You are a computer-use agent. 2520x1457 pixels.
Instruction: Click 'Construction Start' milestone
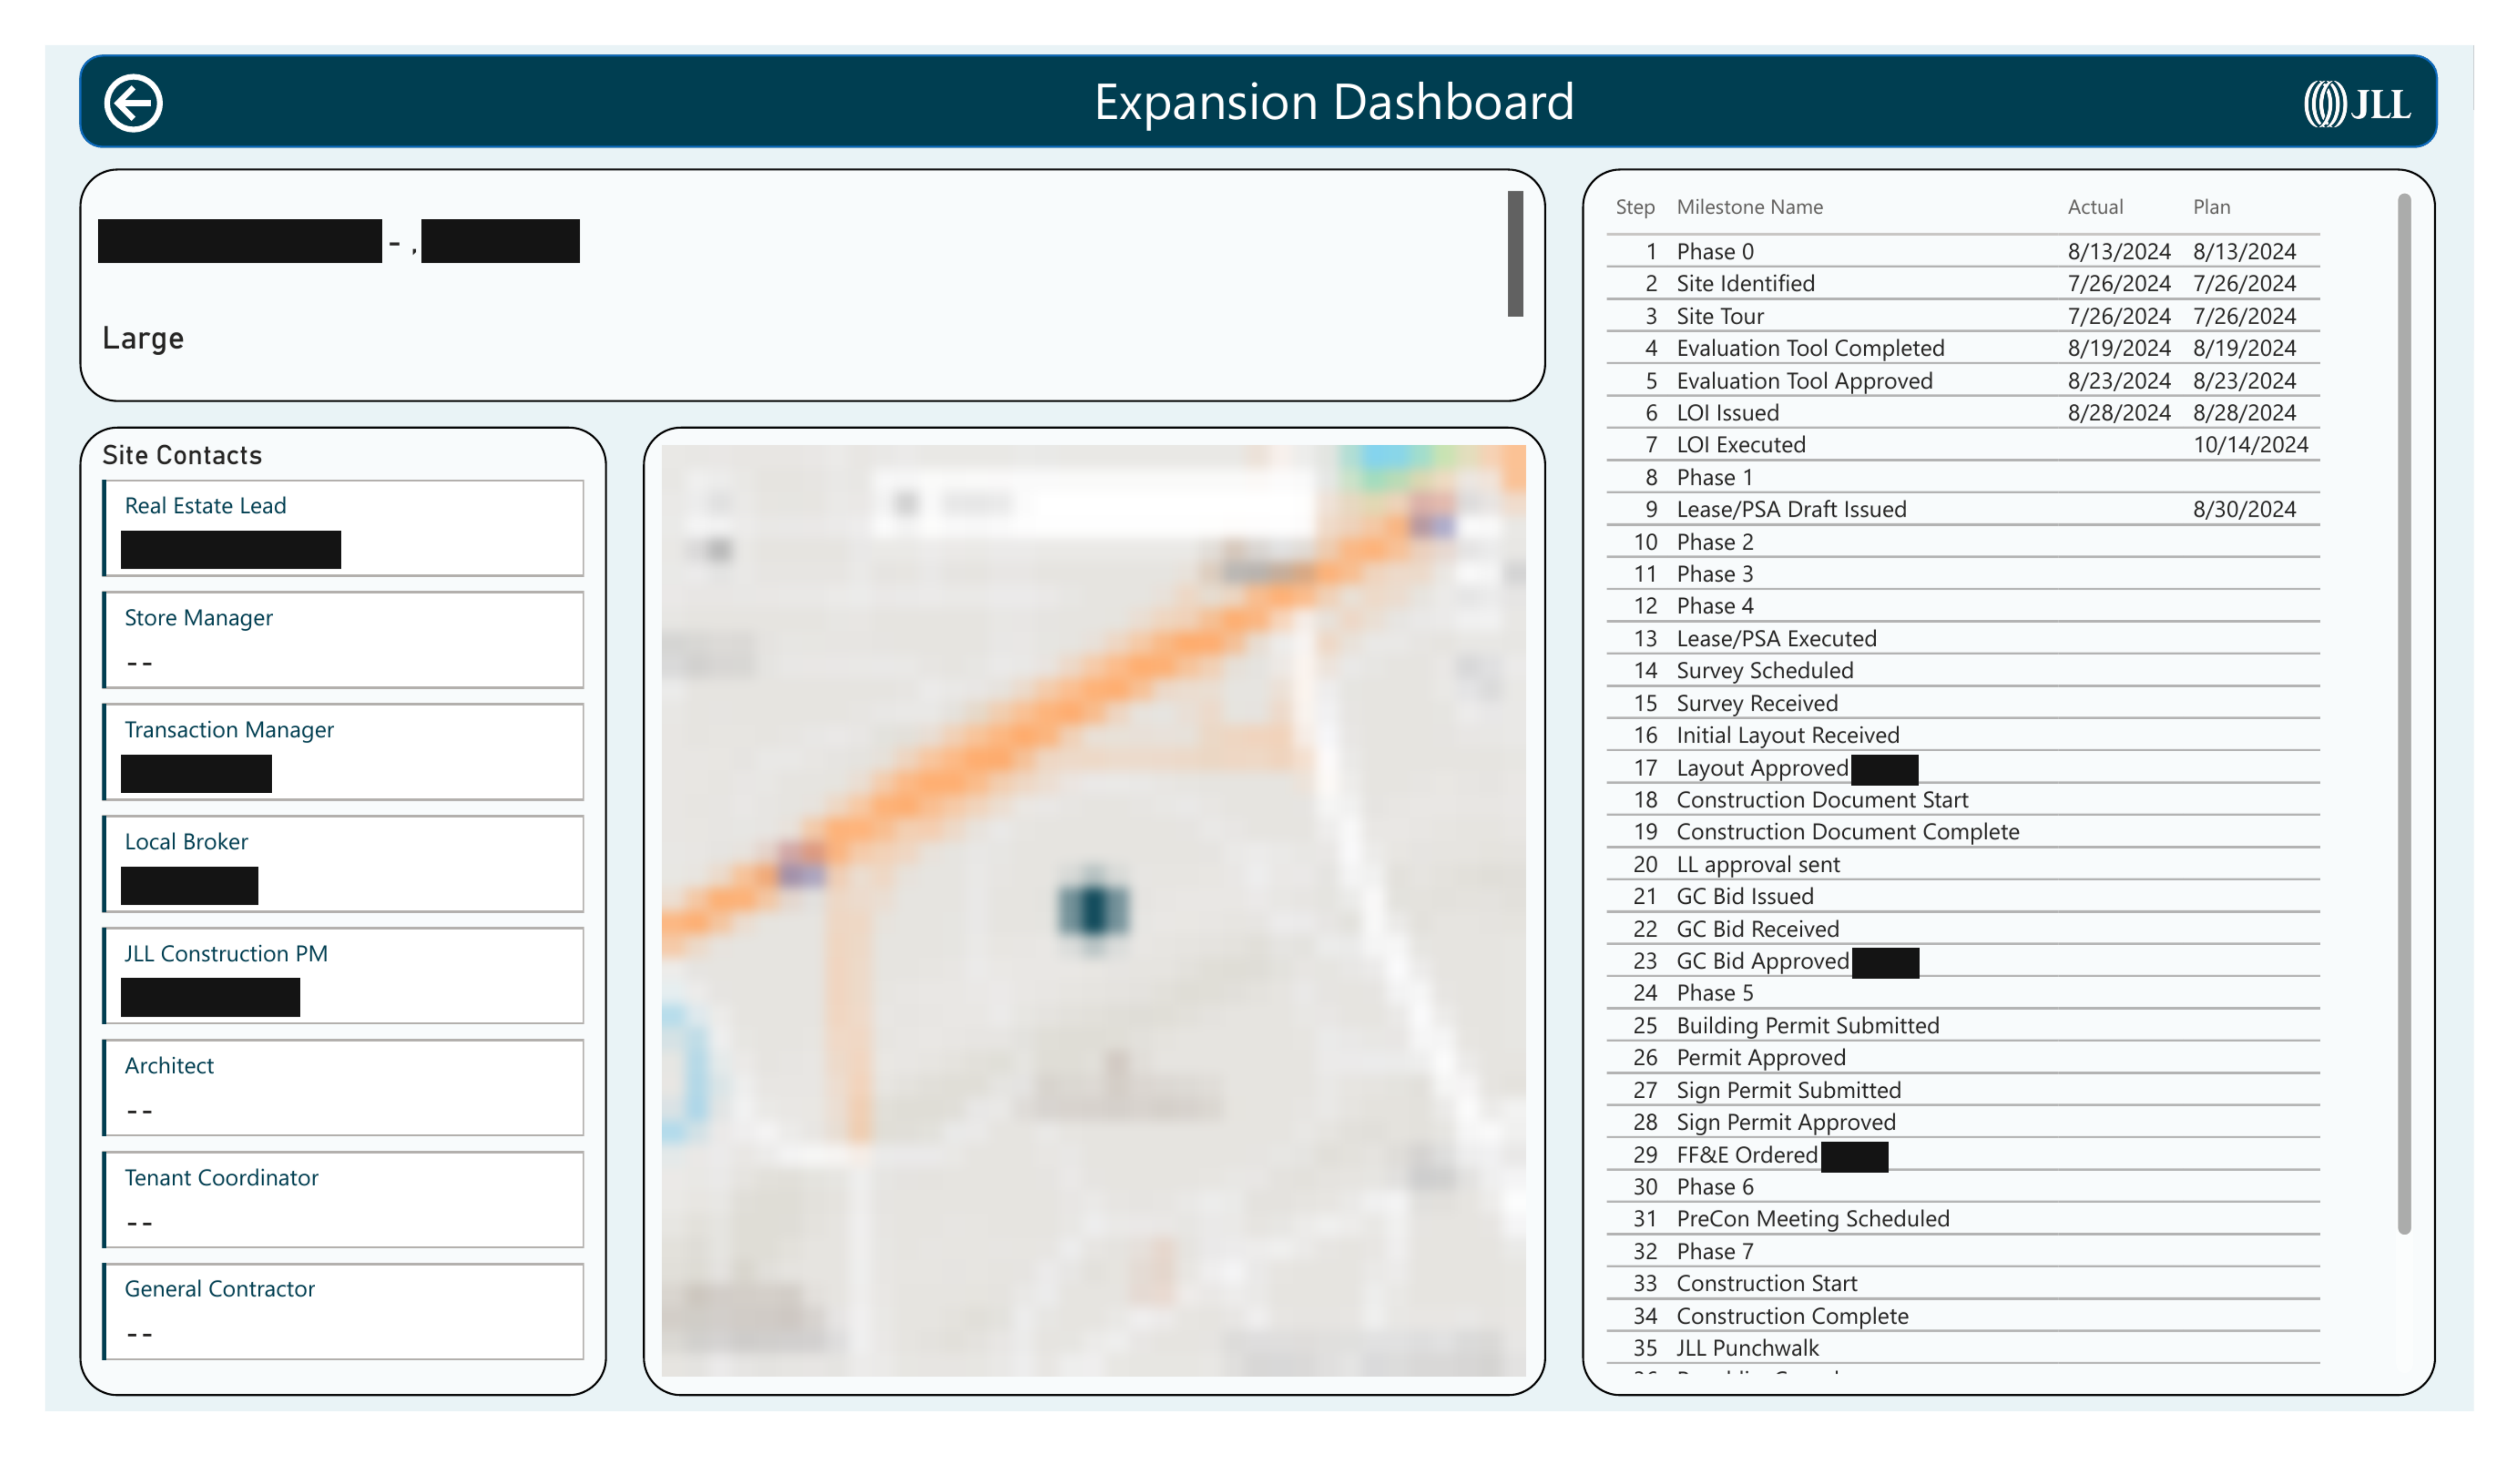point(1766,1283)
